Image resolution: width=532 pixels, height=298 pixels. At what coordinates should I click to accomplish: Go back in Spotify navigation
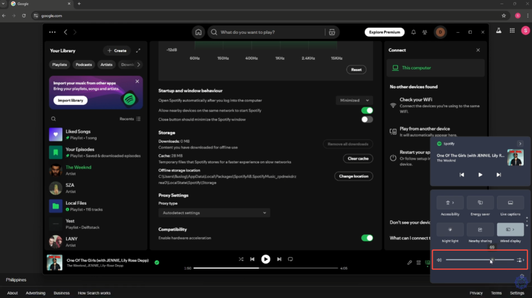(x=65, y=32)
